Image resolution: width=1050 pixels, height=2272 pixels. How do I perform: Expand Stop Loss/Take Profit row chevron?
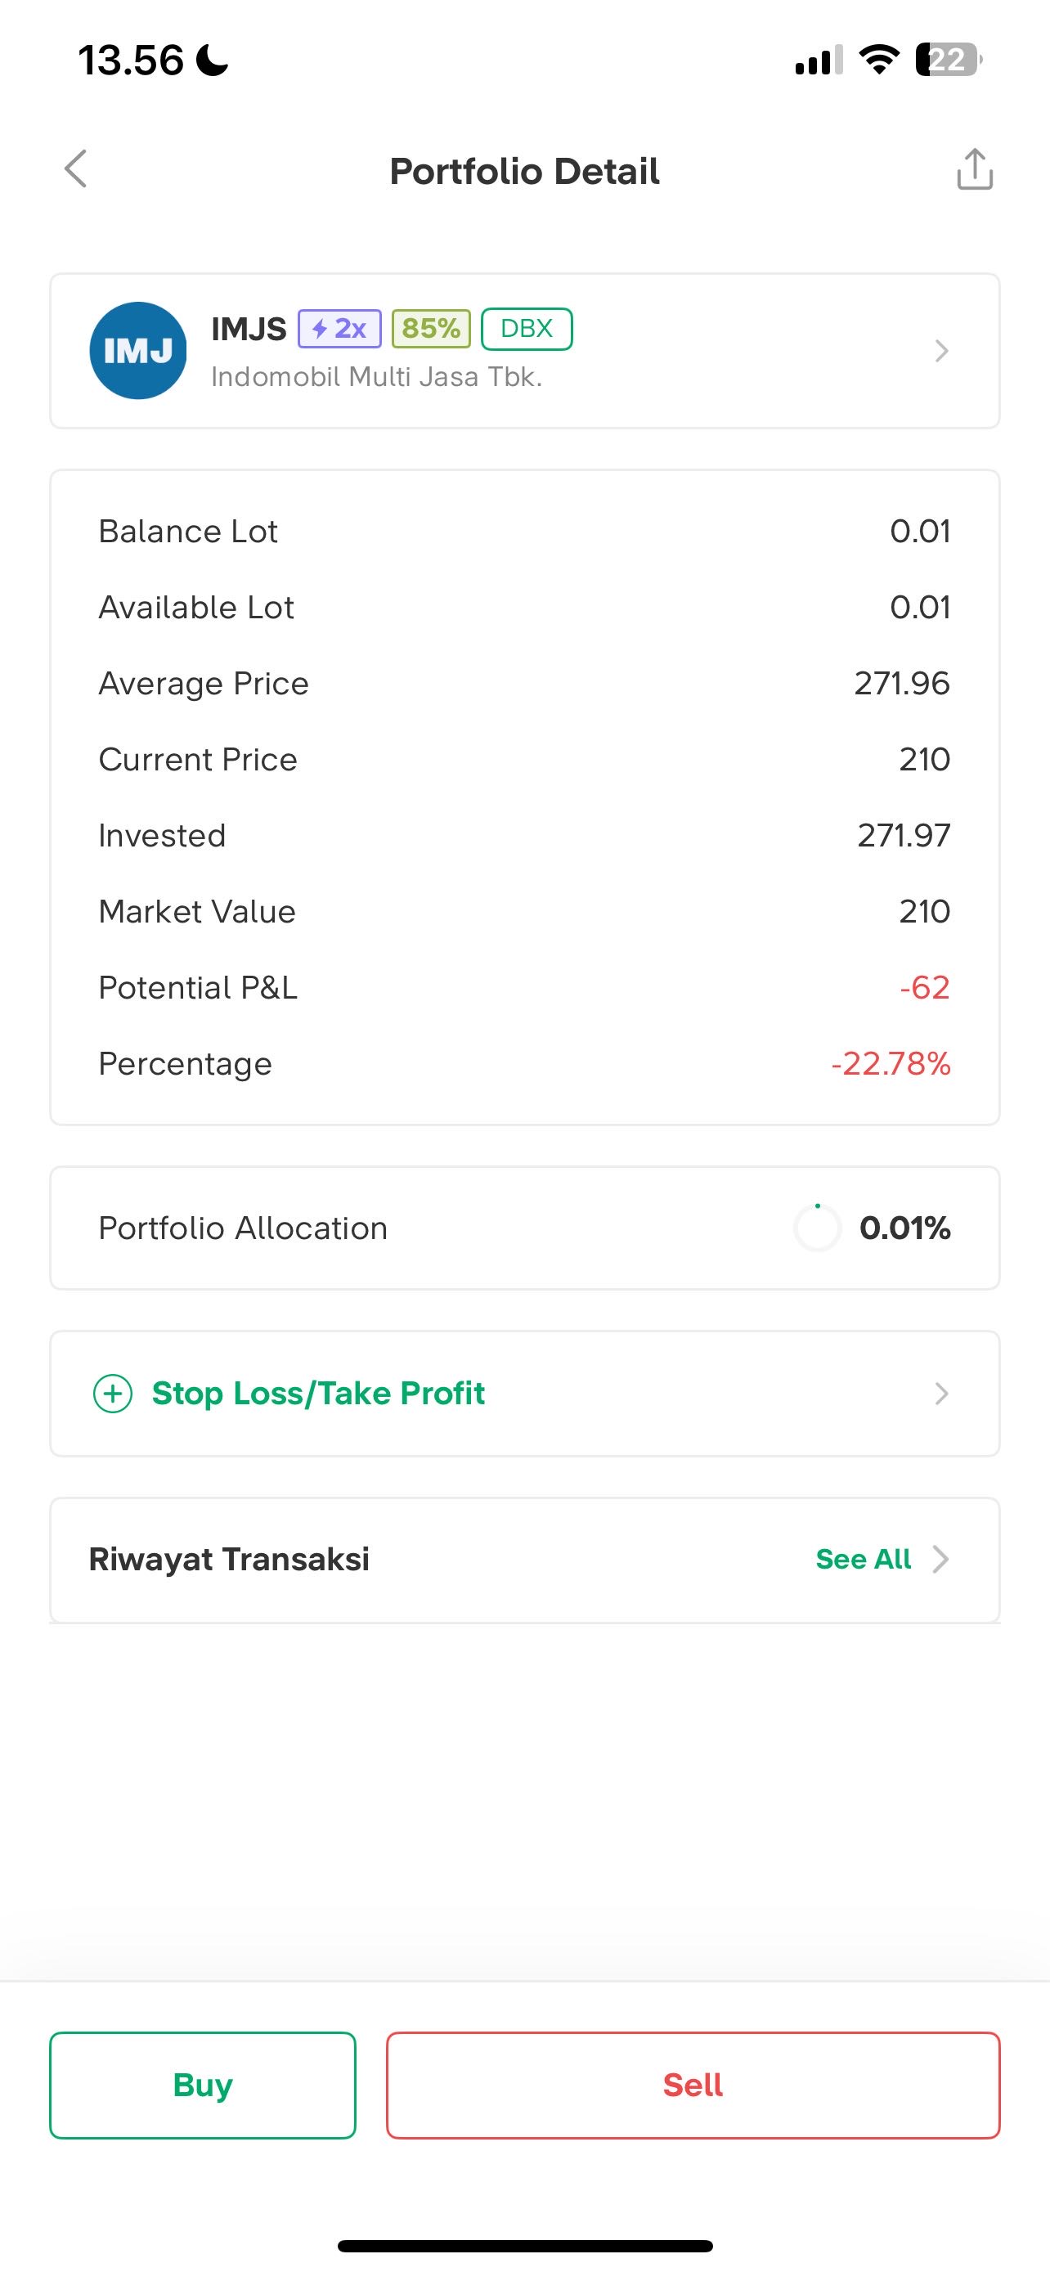pyautogui.click(x=940, y=1394)
